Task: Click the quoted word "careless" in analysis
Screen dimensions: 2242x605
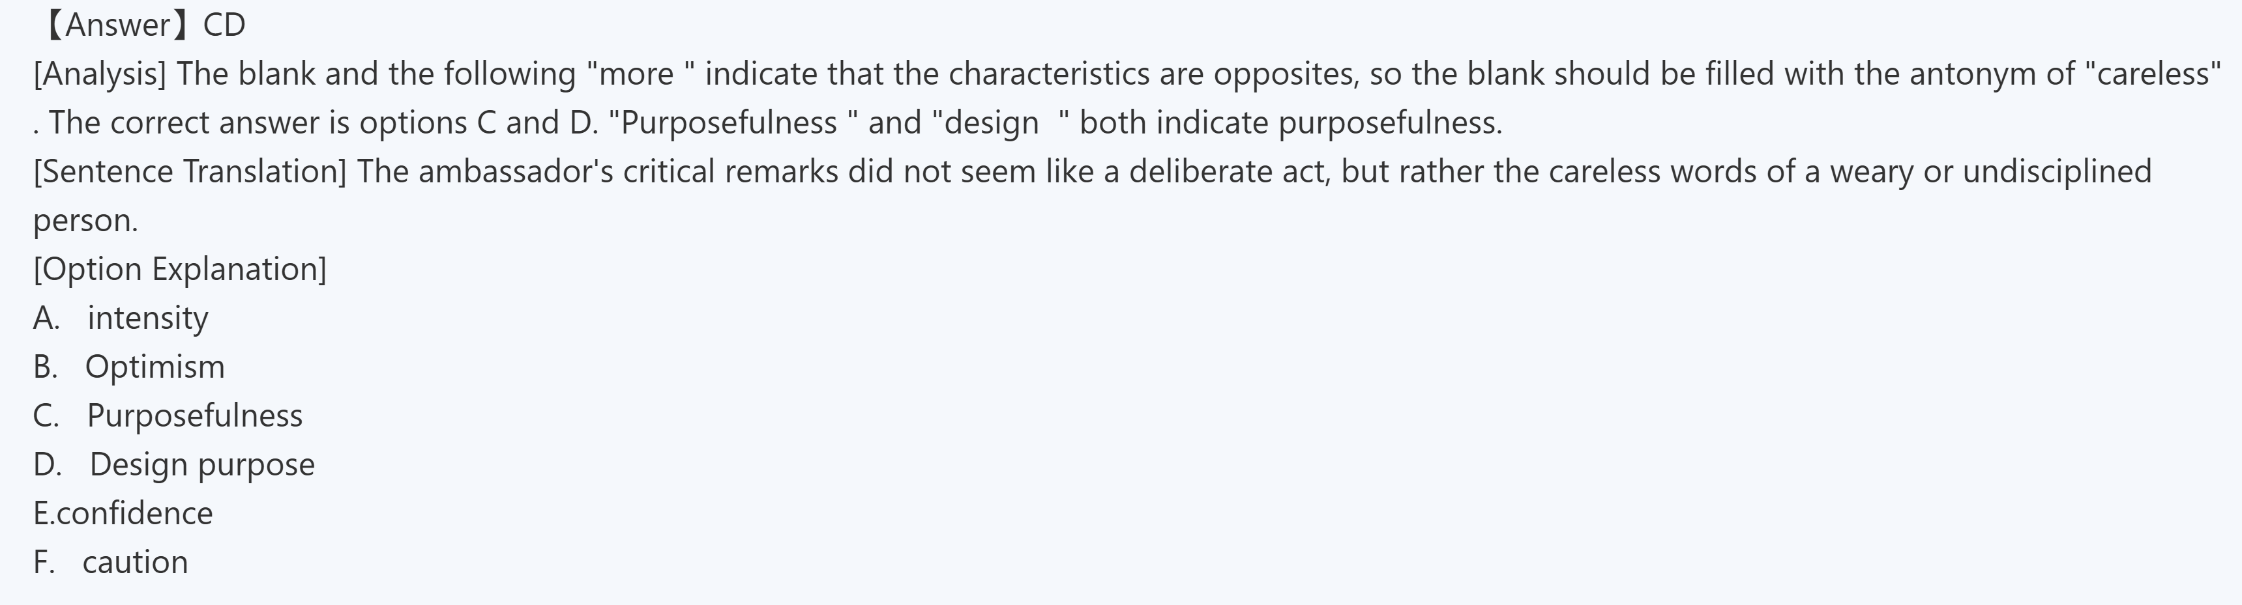Action: point(2154,73)
